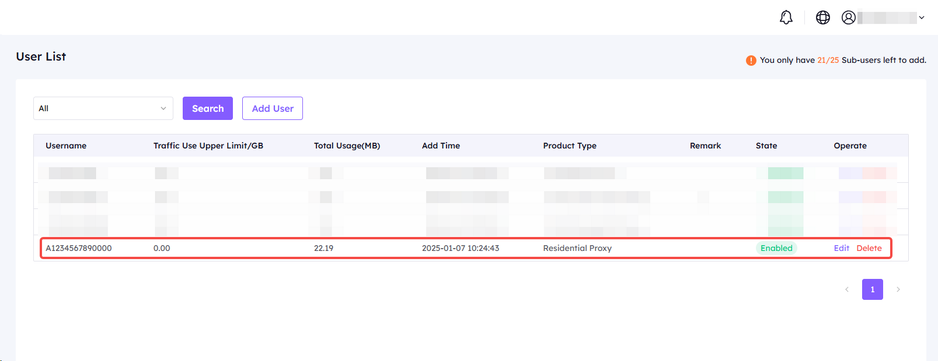Edit the user A1234567890000
Image resolution: width=938 pixels, height=361 pixels.
pyautogui.click(x=841, y=248)
